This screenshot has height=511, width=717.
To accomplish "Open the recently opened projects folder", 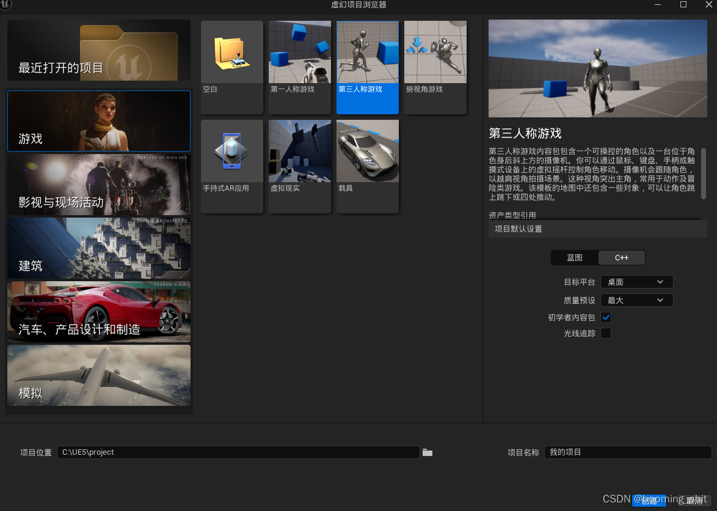I will pyautogui.click(x=99, y=50).
